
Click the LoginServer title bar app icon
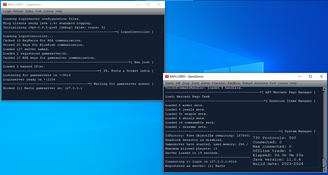(5, 5)
